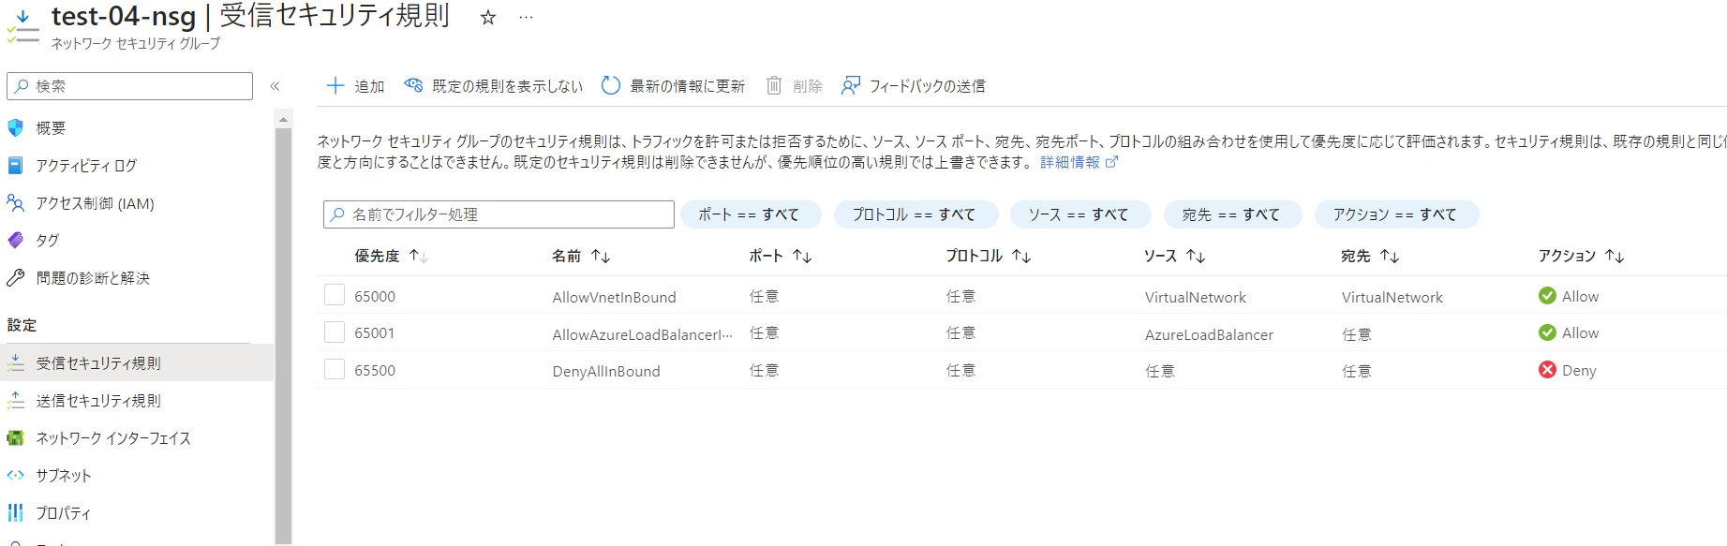Click the external link icon after 詳細情報
The height and width of the screenshot is (546, 1727).
1112,162
